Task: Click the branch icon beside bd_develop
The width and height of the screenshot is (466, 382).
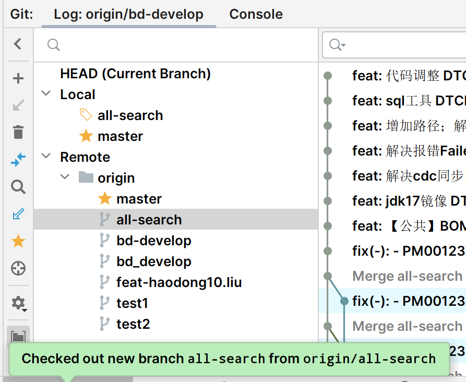Action: [x=104, y=261]
